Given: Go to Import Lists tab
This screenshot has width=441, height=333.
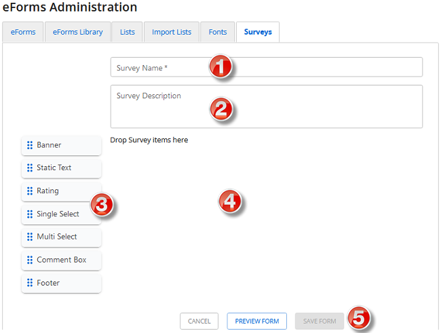Looking at the screenshot, I should [172, 32].
